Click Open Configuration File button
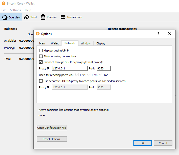Image resolution: width=179 pixels, height=155 pixels. 52,128
